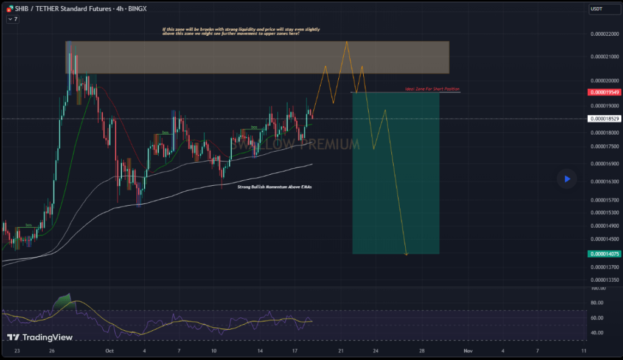Screen dimensions: 623x360
Task: Click the blue play button on chart
Action: click(x=566, y=178)
